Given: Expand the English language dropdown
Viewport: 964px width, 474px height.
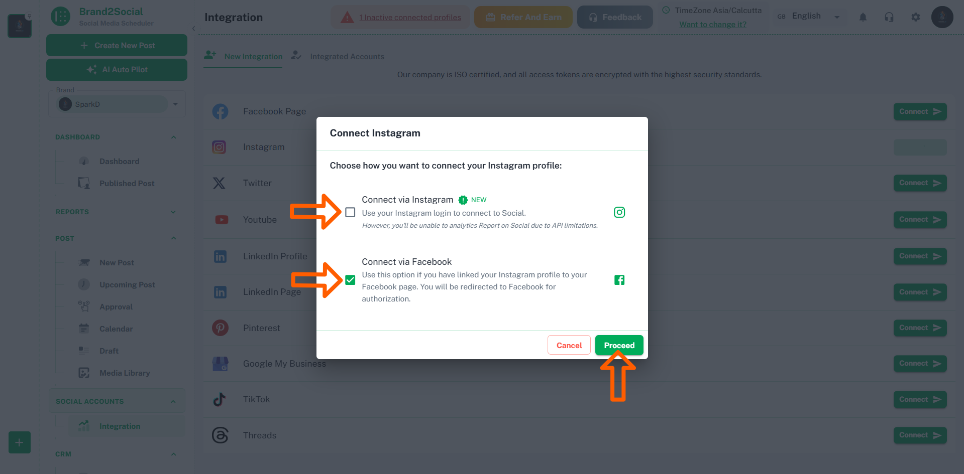Looking at the screenshot, I should coord(837,16).
